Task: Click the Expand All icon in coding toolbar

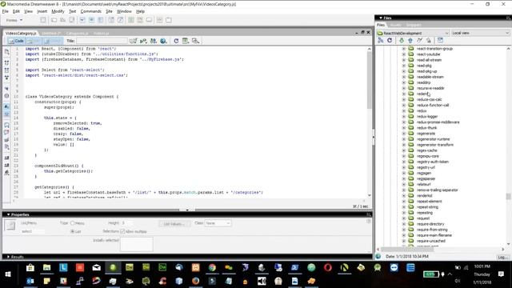Action: click(x=7, y=78)
